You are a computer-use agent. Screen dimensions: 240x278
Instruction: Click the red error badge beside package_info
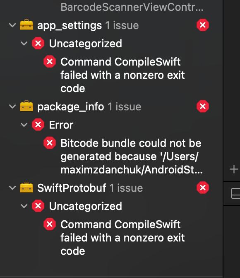click(x=202, y=106)
